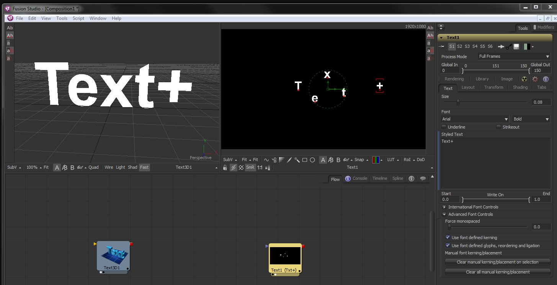Toggle the checker underlay icon

pyautogui.click(x=241, y=168)
